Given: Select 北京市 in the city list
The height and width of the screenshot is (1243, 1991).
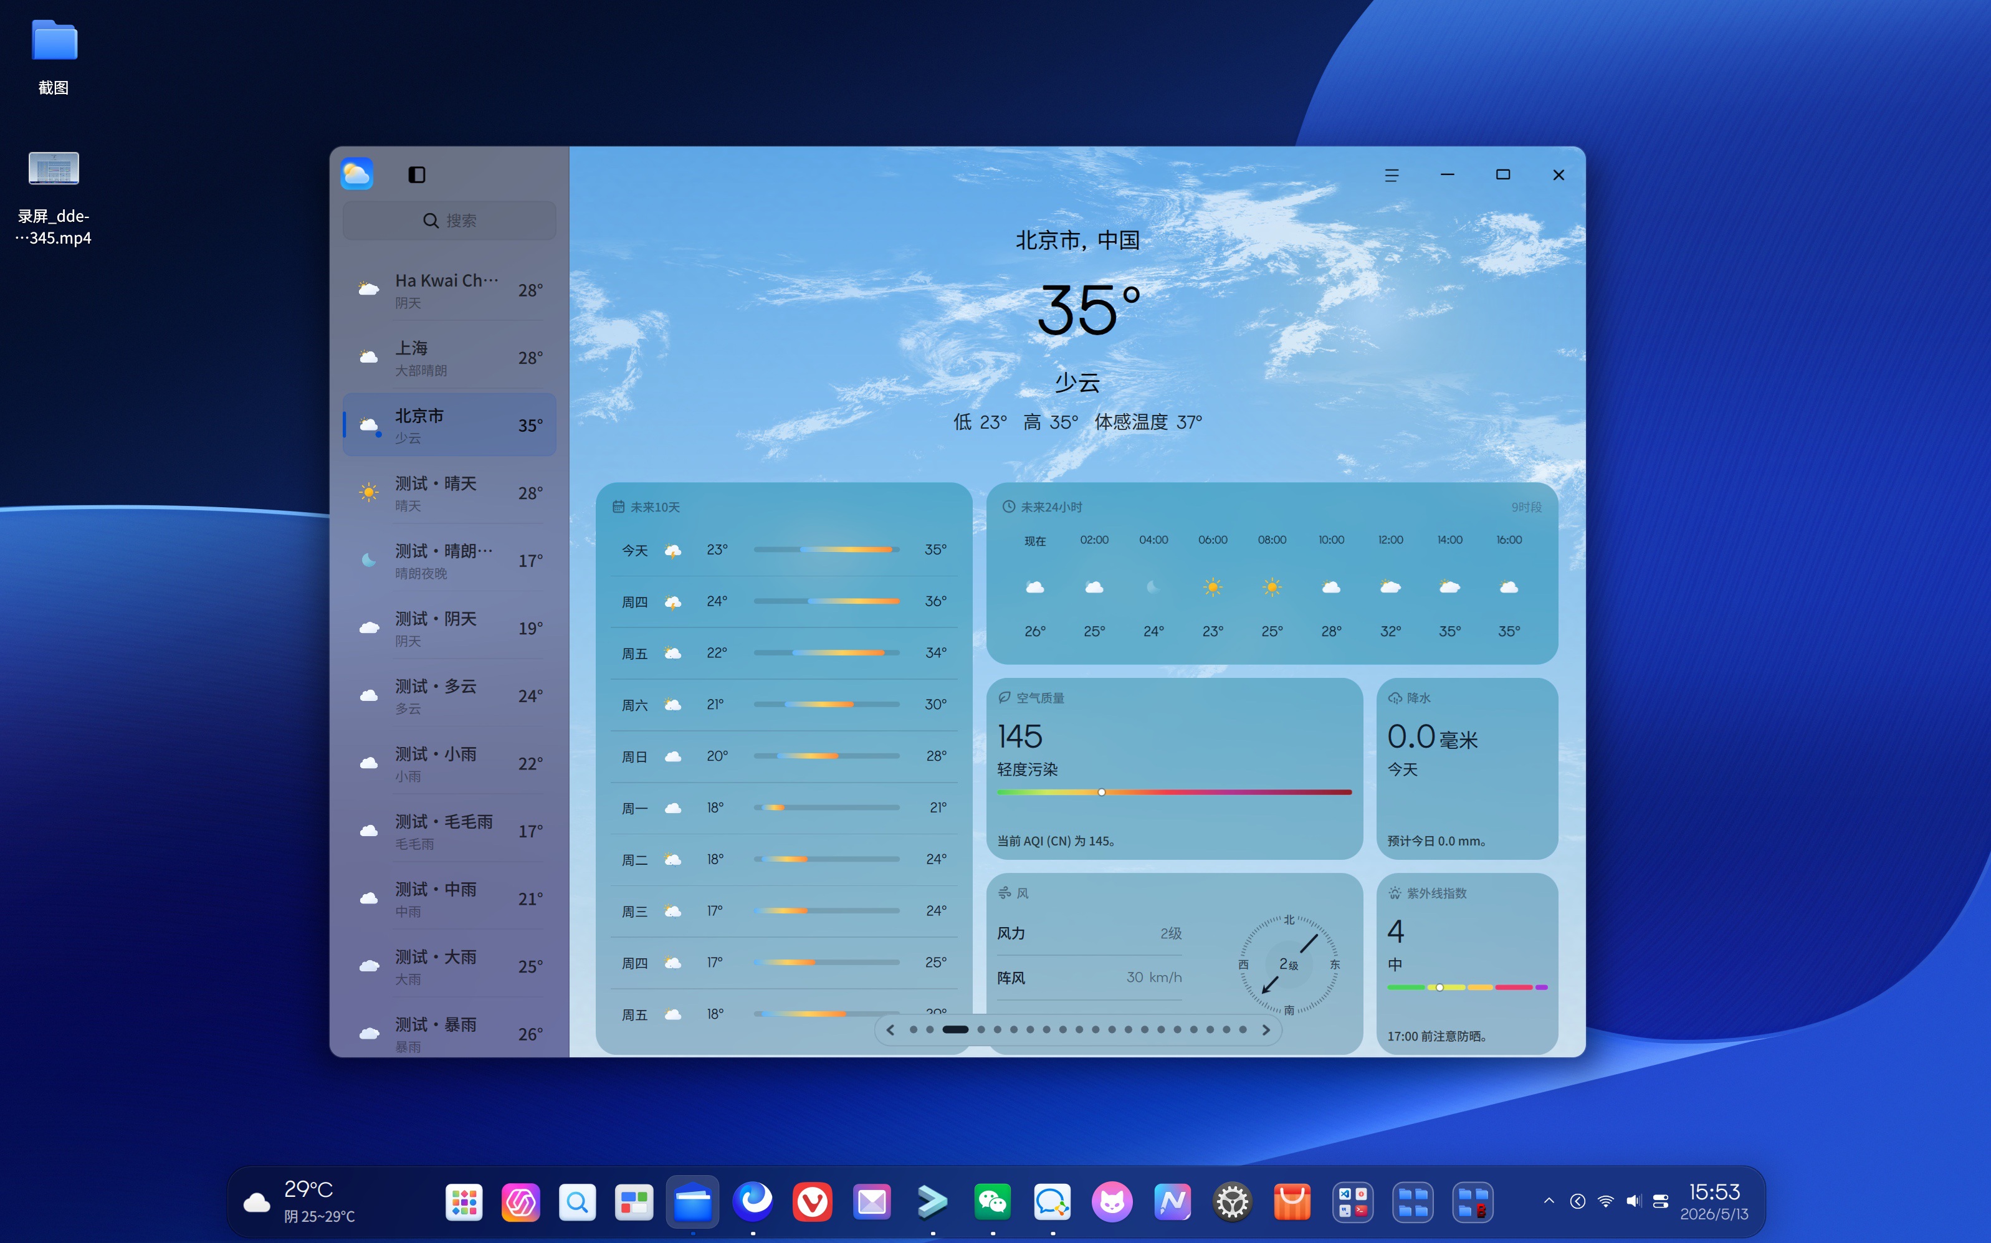Looking at the screenshot, I should pyautogui.click(x=449, y=425).
